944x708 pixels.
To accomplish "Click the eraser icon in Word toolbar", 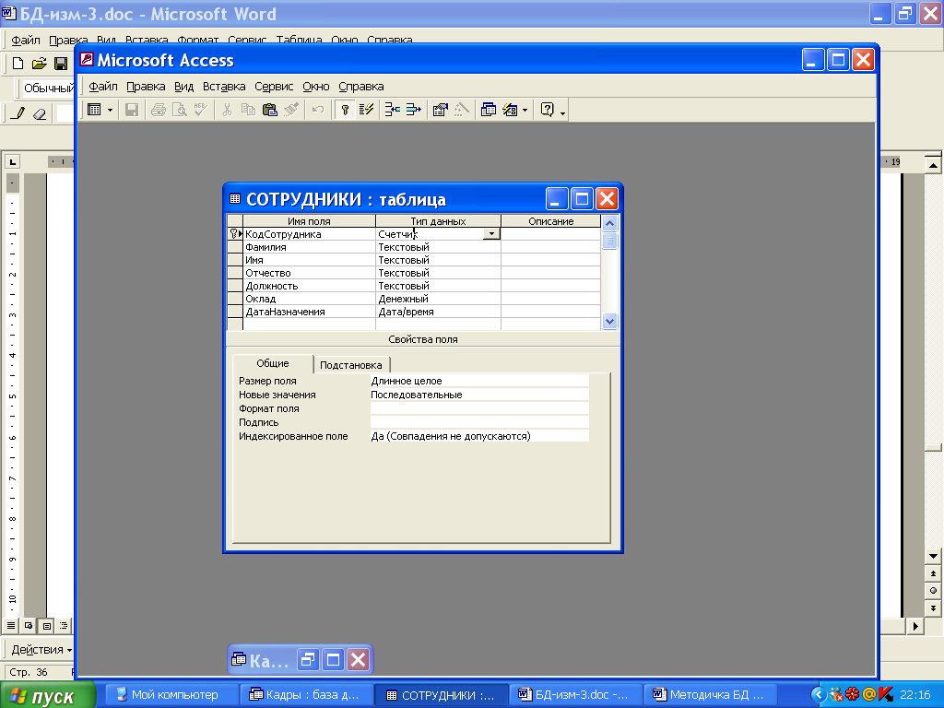I will (x=40, y=113).
